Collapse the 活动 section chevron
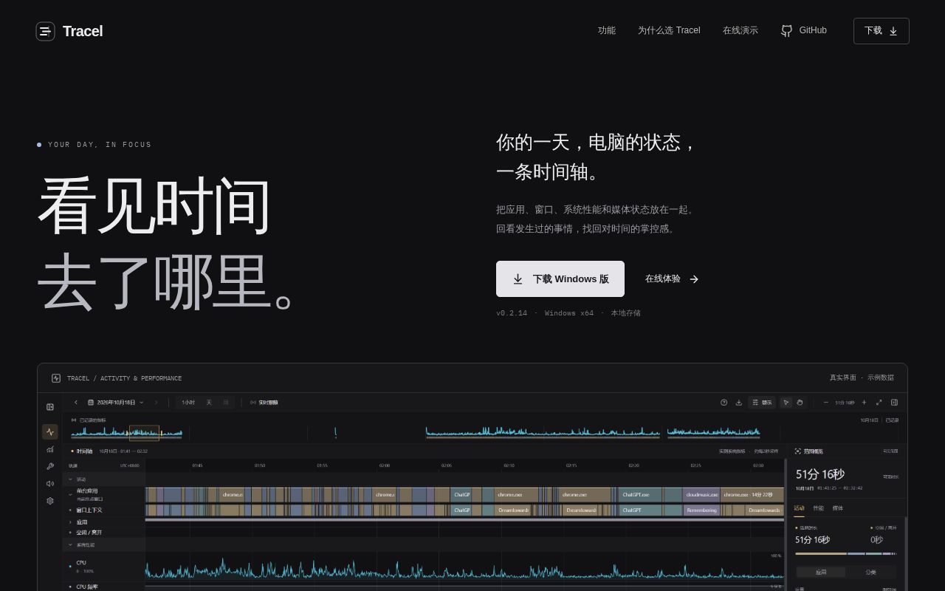 click(x=71, y=479)
